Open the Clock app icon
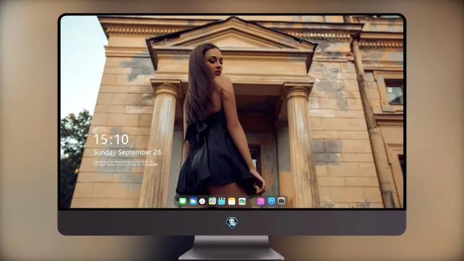Screen dimensions: 464x261 [202, 201]
